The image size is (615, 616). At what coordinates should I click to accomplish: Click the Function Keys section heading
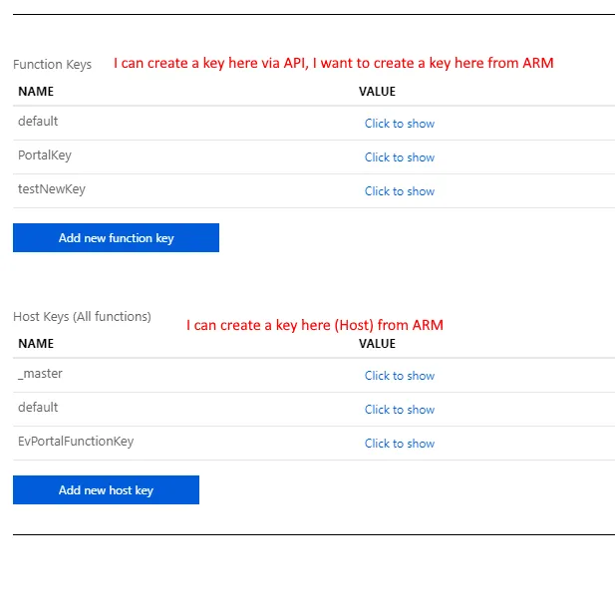tap(52, 65)
